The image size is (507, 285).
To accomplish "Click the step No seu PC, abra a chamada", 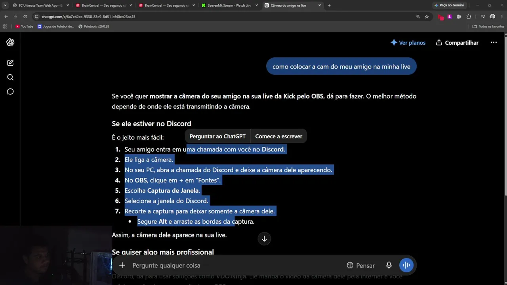I will tap(229, 170).
